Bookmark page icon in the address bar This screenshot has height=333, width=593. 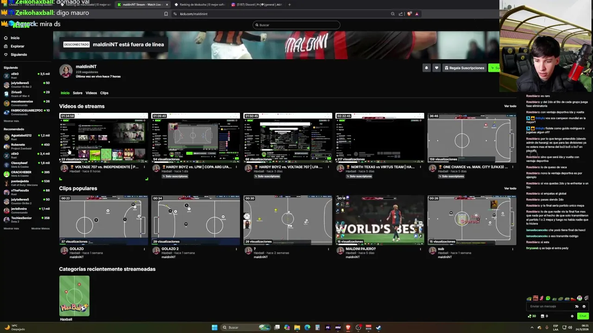(166, 14)
